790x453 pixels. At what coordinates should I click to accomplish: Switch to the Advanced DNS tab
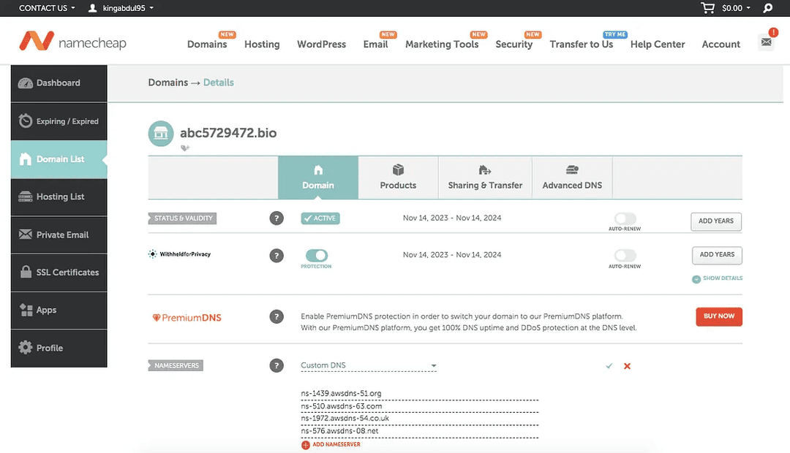(572, 178)
